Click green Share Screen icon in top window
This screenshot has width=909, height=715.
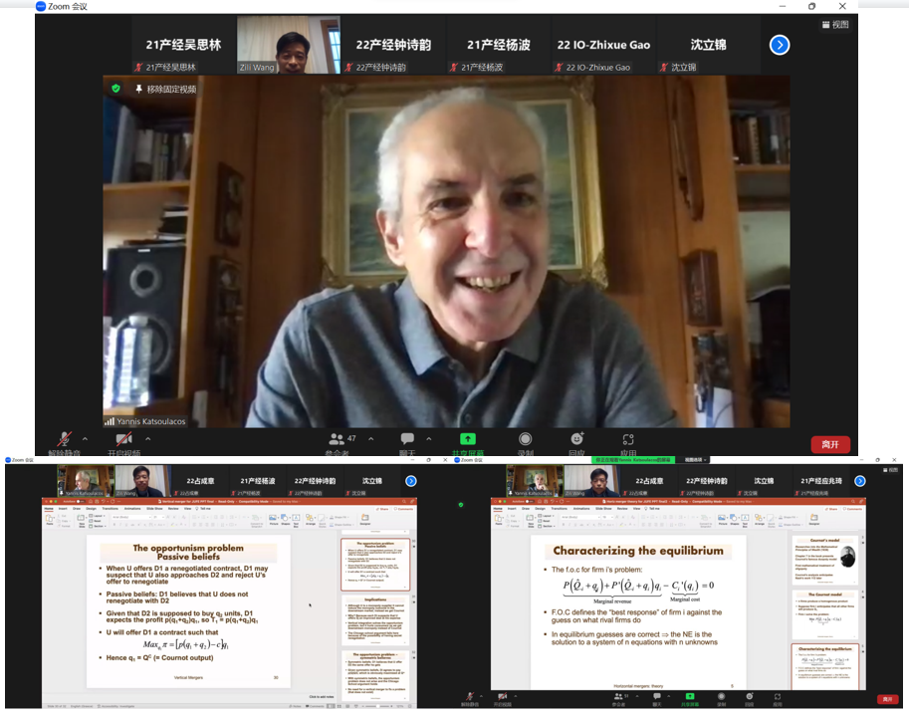pyautogui.click(x=468, y=439)
